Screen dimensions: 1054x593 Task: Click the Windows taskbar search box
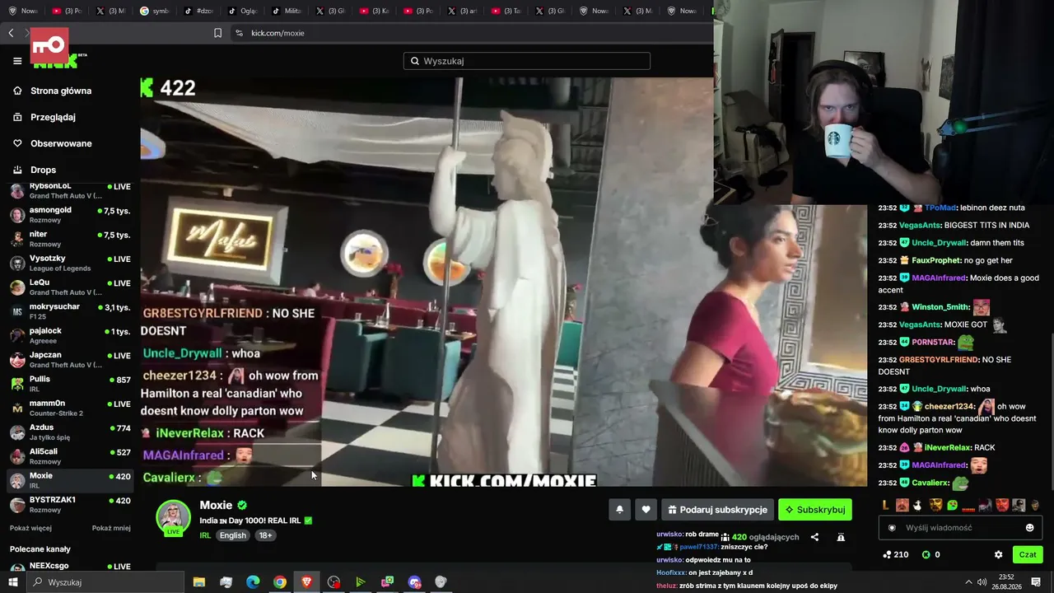point(107,582)
